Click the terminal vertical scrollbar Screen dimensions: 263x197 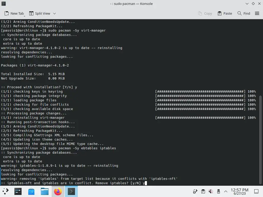[x=260, y=140]
